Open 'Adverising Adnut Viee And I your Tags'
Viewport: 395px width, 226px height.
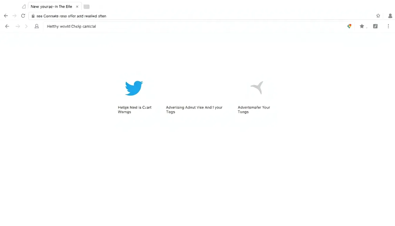click(x=194, y=109)
